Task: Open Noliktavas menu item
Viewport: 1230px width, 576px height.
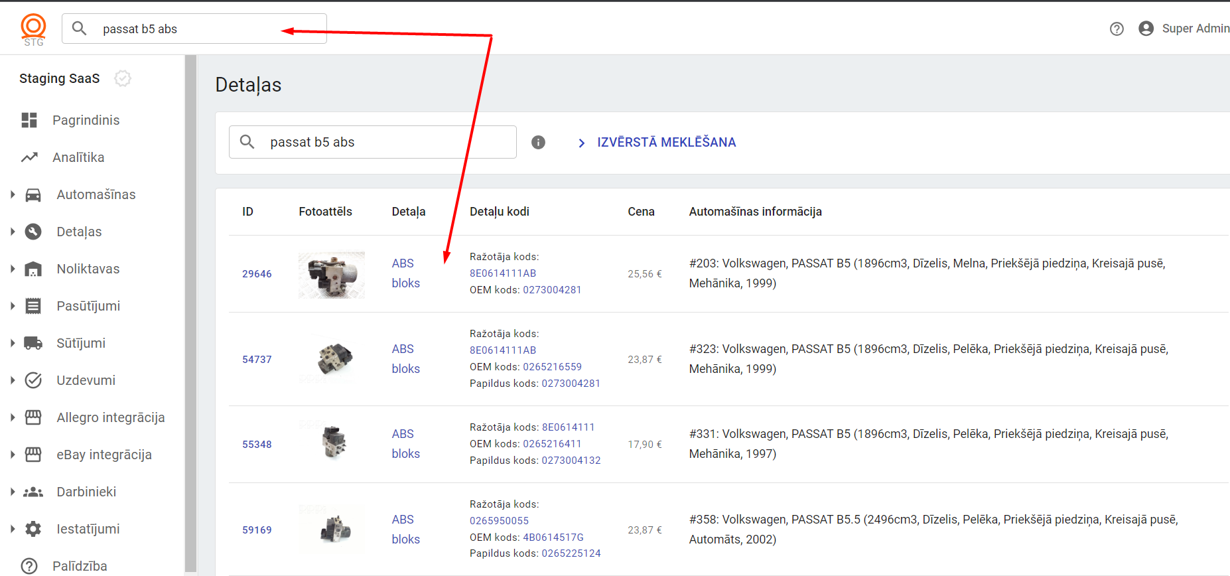Action: (x=88, y=269)
